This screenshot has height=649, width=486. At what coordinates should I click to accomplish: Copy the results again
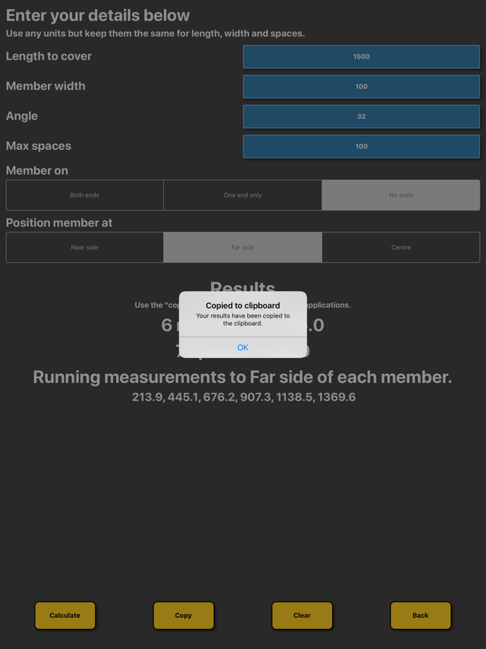183,615
